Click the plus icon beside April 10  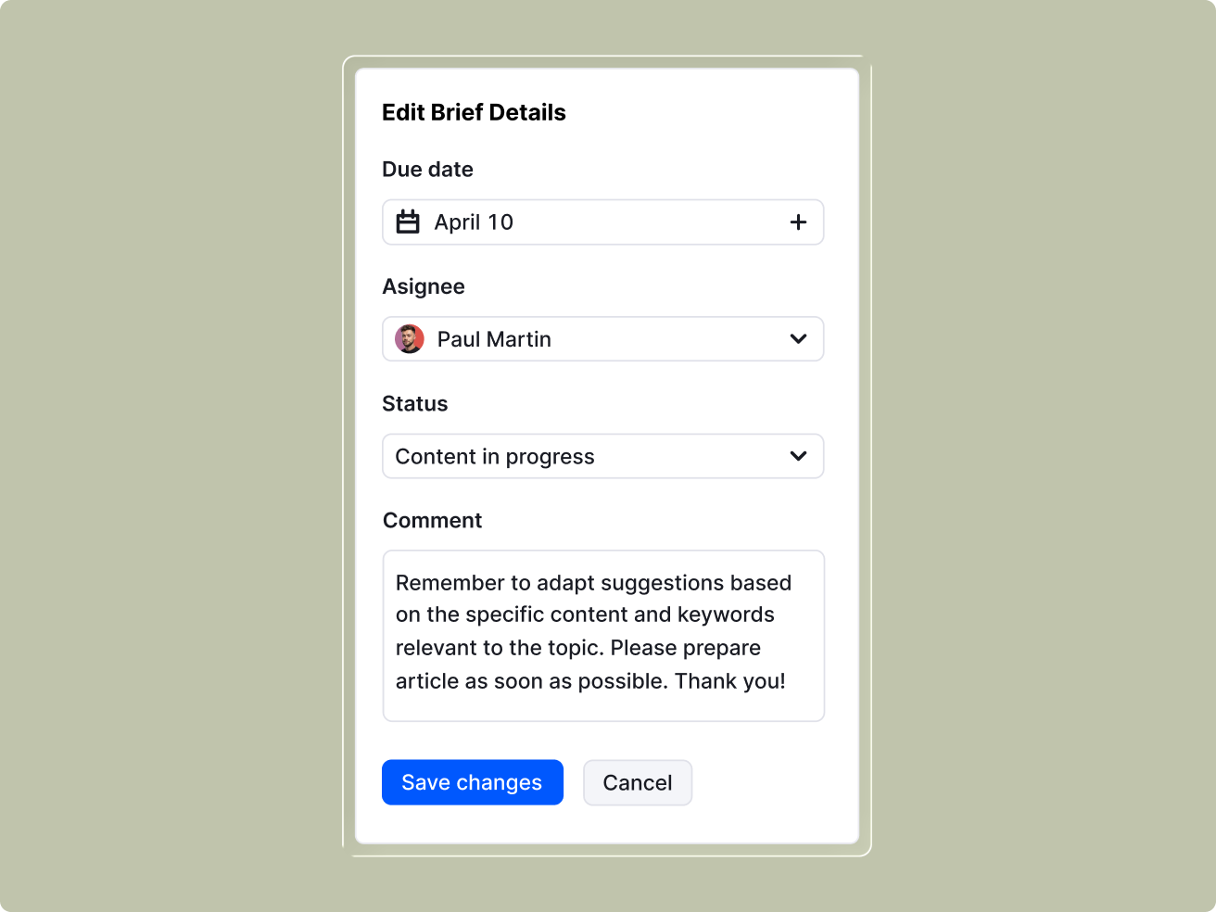[798, 222]
